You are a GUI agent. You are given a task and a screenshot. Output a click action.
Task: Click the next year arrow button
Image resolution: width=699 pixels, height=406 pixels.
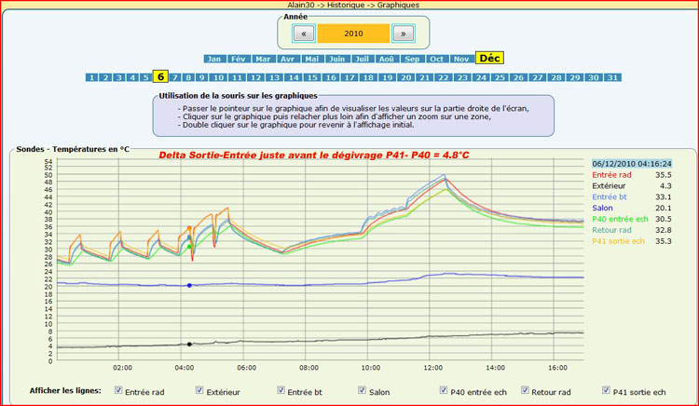[403, 34]
